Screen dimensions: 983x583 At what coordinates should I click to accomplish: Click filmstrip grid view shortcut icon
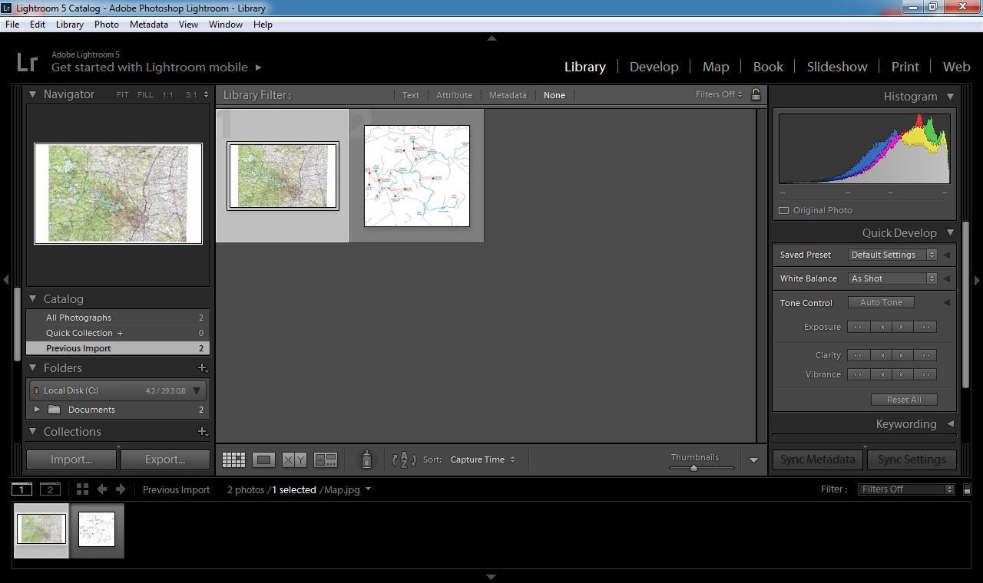pyautogui.click(x=82, y=489)
